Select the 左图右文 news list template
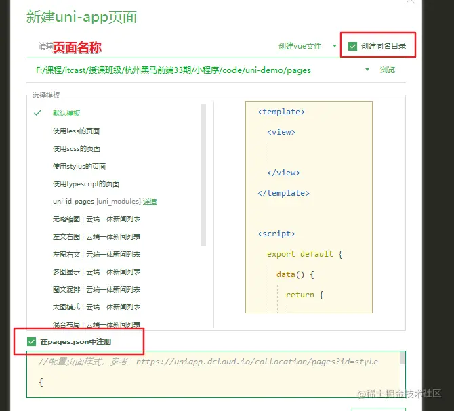 [96, 254]
